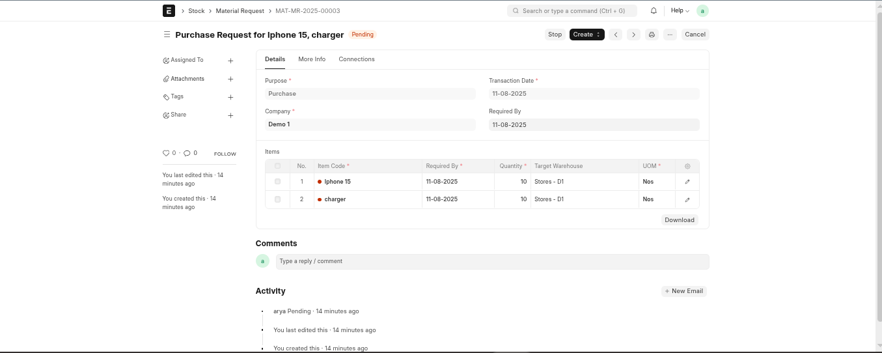The image size is (882, 353).
Task: Open the Help dropdown menu
Action: tap(680, 10)
